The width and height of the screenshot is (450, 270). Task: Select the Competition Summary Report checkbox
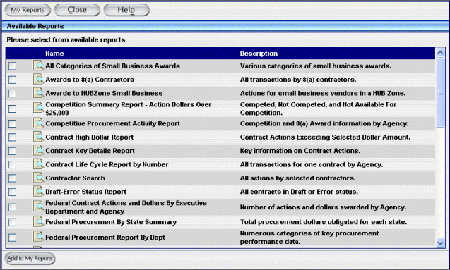pyautogui.click(x=12, y=109)
